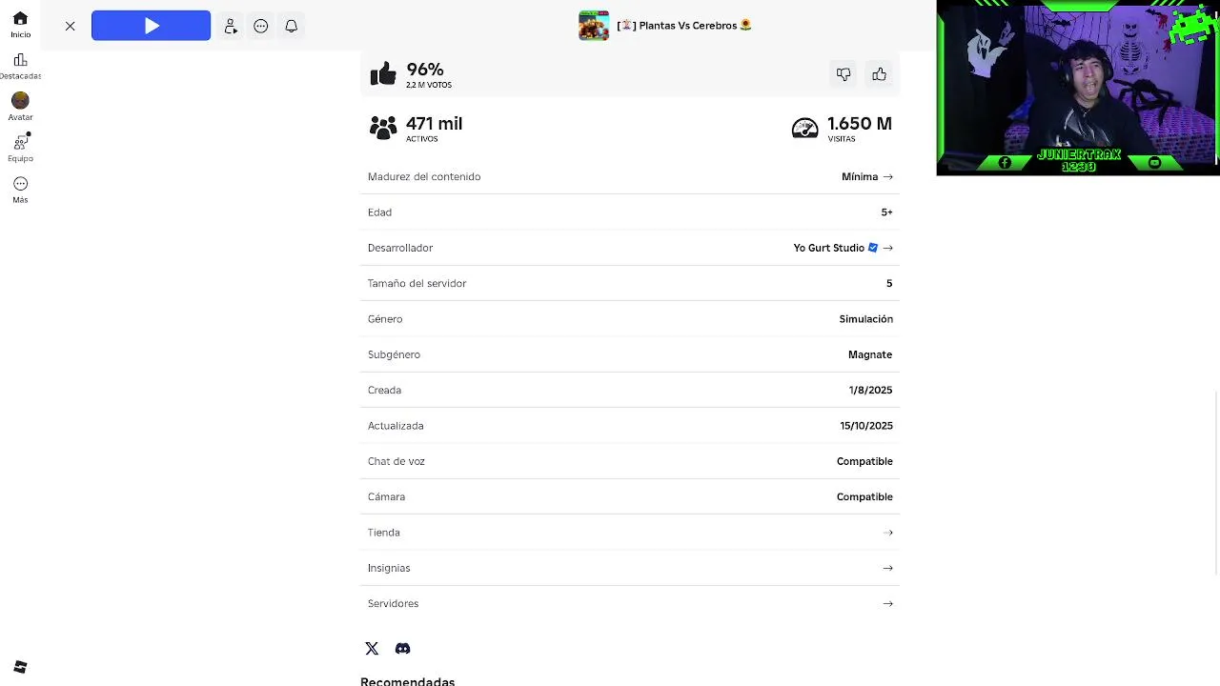Click the 96% rating text
Screen dimensions: 1220x686
pyautogui.click(x=425, y=70)
